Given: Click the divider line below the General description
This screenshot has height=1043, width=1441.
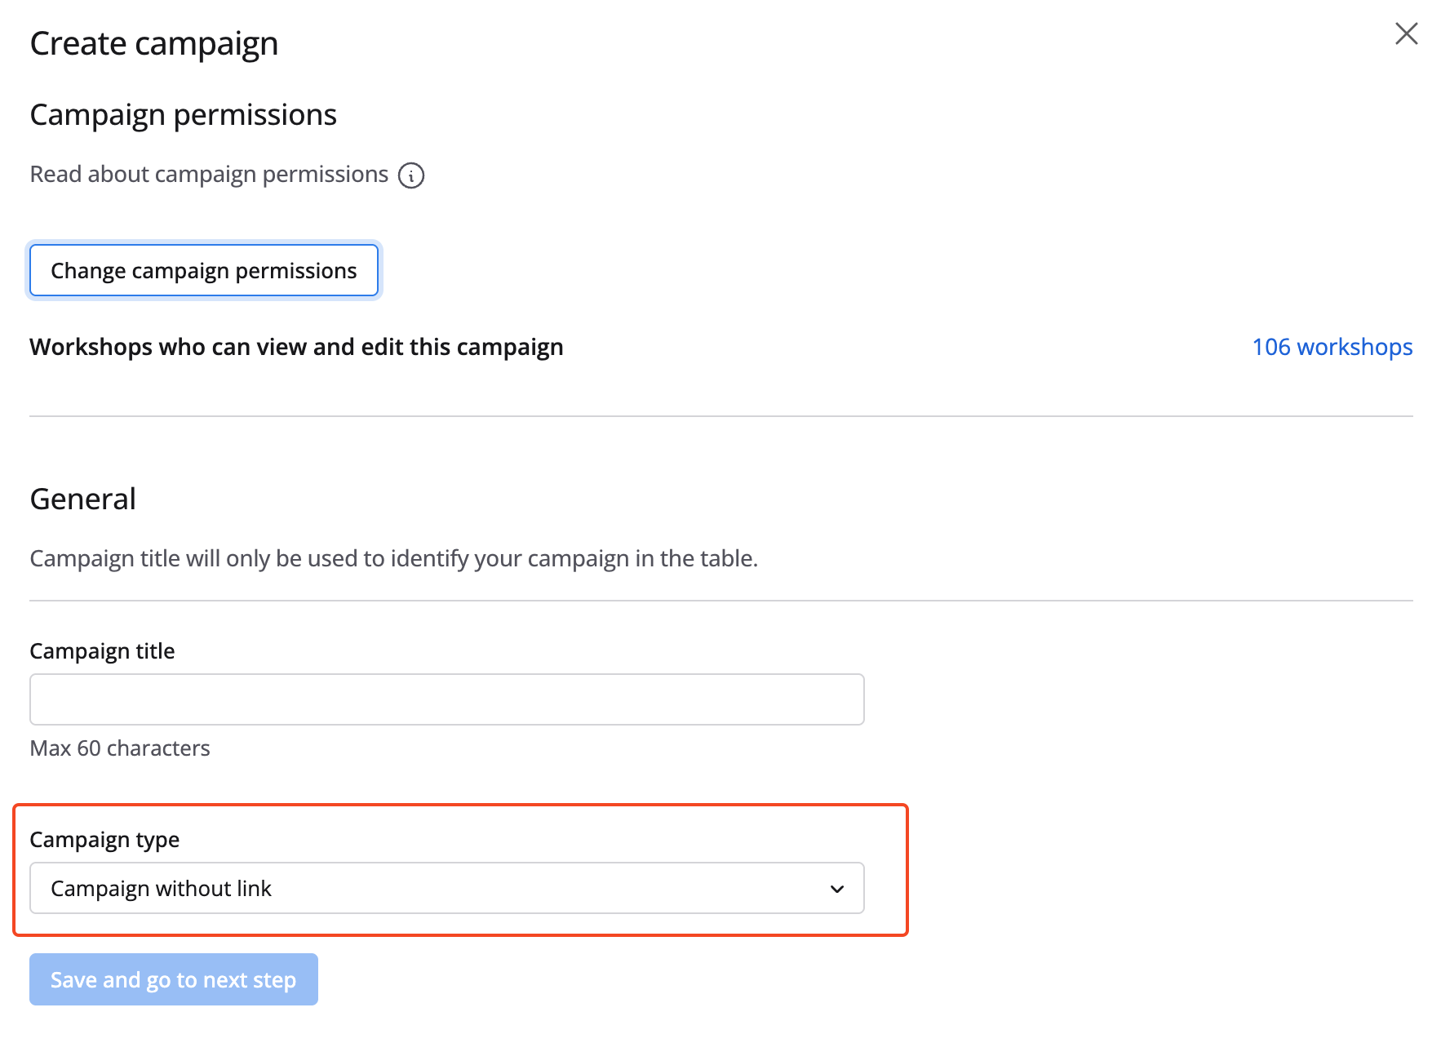Looking at the screenshot, I should tap(720, 601).
